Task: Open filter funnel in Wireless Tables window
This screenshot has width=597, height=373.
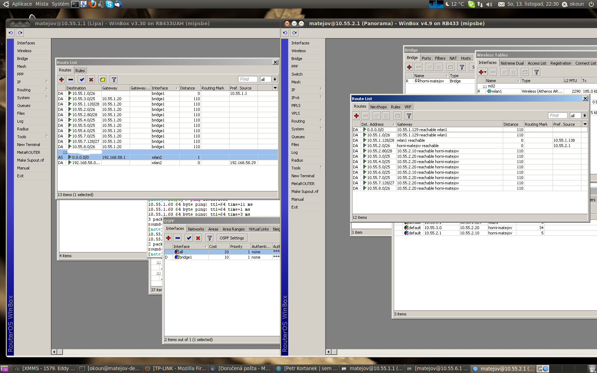Action: click(537, 72)
